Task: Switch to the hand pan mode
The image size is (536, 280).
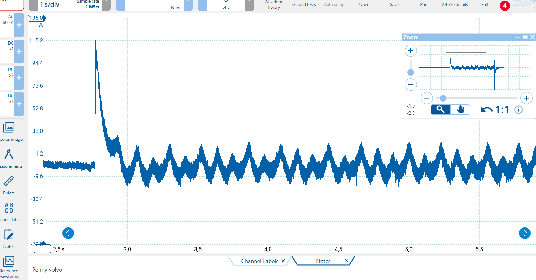Action: tap(460, 109)
